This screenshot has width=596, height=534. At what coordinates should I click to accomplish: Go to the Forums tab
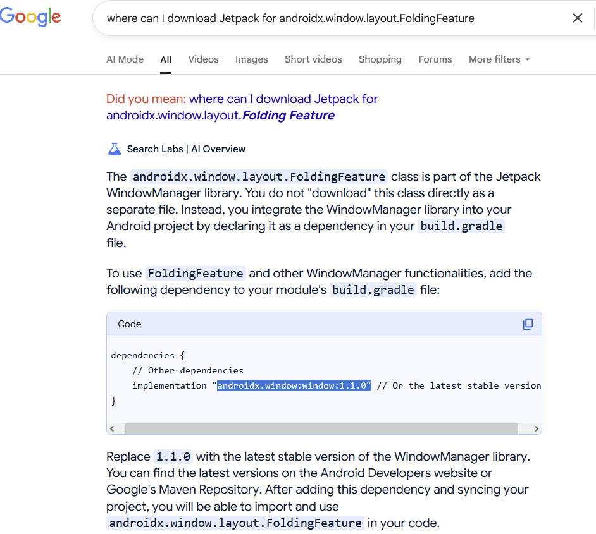[x=435, y=59]
